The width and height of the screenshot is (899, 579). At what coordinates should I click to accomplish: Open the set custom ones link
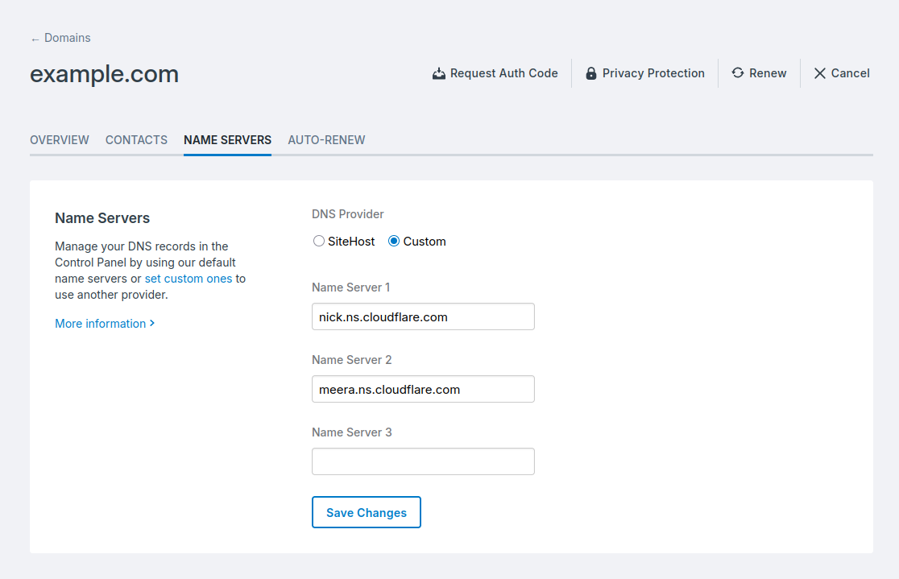(x=188, y=278)
